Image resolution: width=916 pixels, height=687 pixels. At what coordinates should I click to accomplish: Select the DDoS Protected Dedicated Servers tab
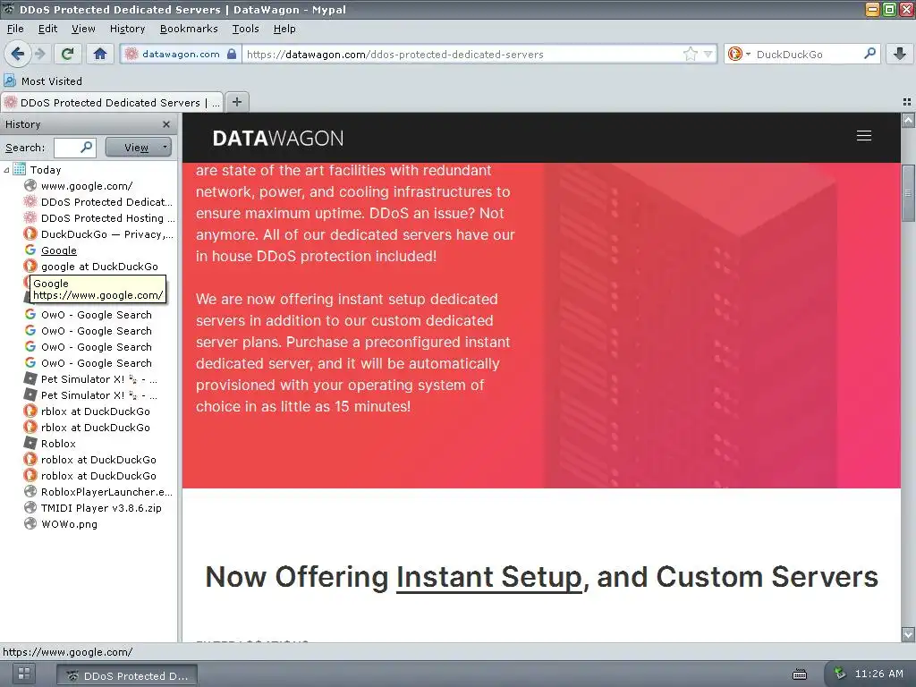112,102
